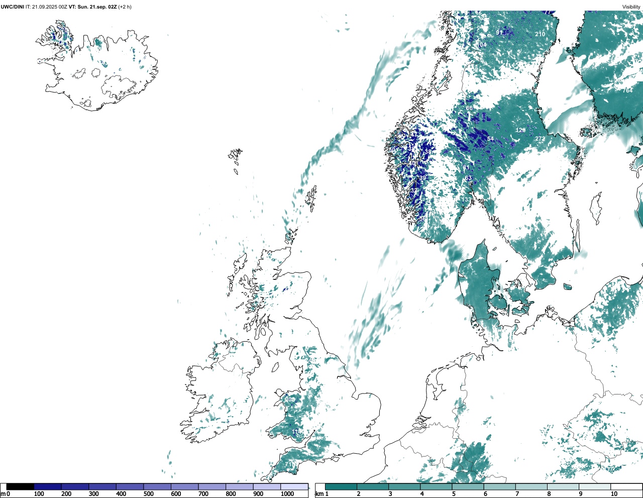The height and width of the screenshot is (498, 643).
Task: Click the '81' visibility value on map
Action: 466,168
